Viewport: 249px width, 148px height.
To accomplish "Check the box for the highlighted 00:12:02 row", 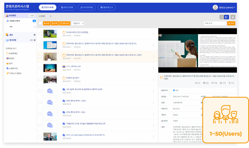I will coord(40,57).
